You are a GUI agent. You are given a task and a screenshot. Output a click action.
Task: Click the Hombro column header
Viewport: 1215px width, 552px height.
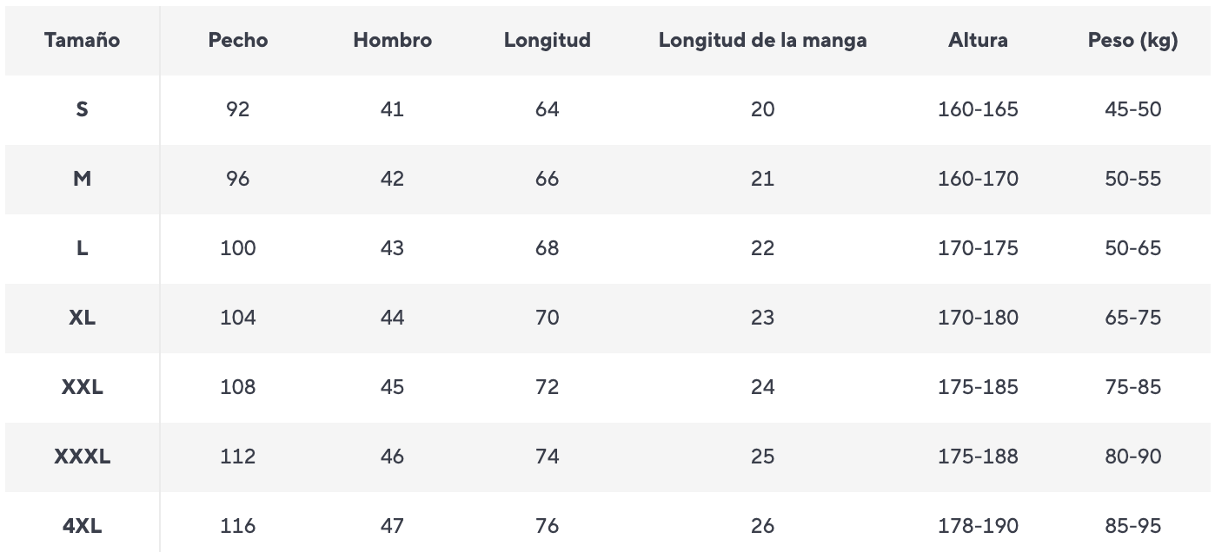pyautogui.click(x=392, y=40)
